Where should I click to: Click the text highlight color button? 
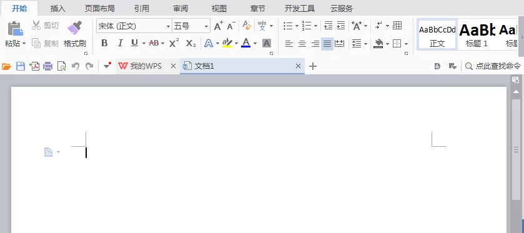tap(227, 43)
